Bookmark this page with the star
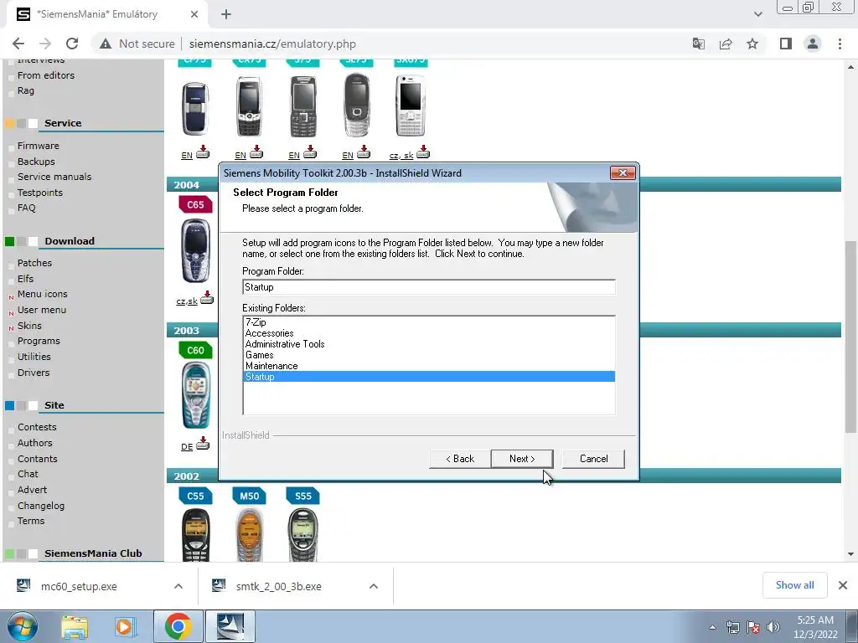Image resolution: width=858 pixels, height=643 pixels. tap(752, 44)
